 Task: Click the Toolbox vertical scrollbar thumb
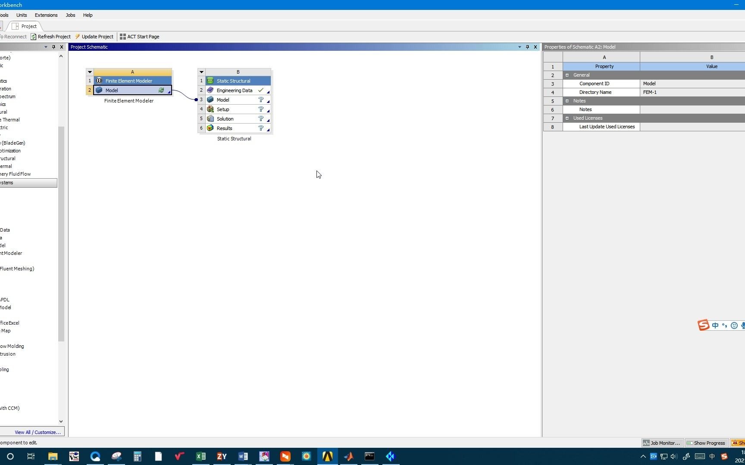(61, 234)
